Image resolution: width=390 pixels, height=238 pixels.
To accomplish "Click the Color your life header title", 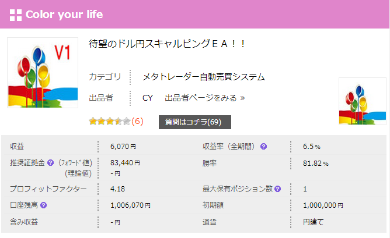I will click(64, 15).
